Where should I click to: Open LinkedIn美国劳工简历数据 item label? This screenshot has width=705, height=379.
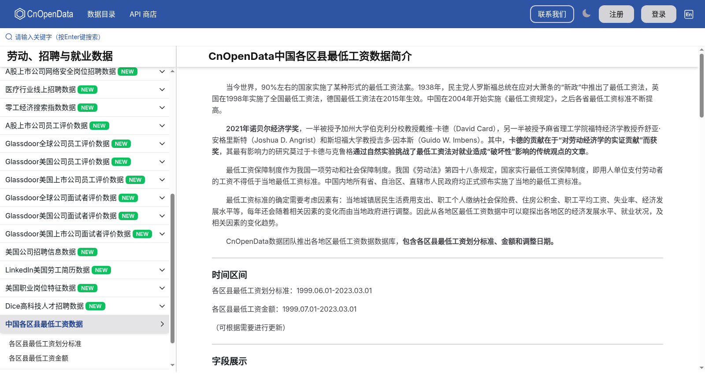pos(48,270)
